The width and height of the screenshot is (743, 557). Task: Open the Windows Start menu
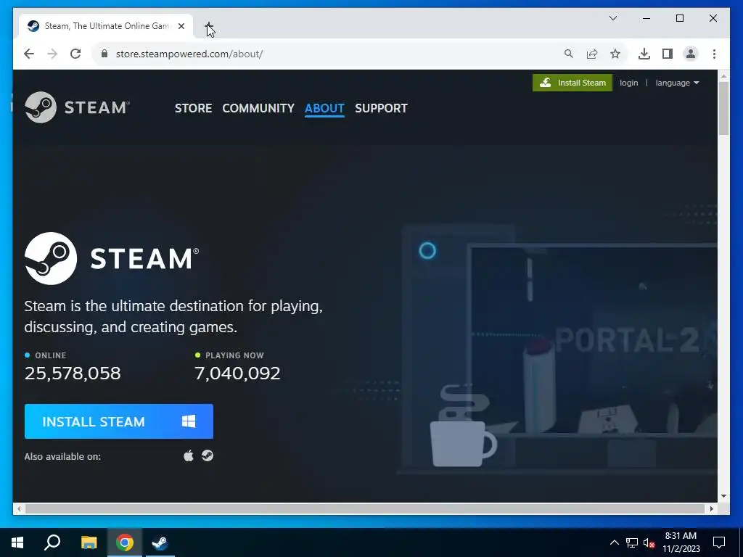pyautogui.click(x=17, y=542)
